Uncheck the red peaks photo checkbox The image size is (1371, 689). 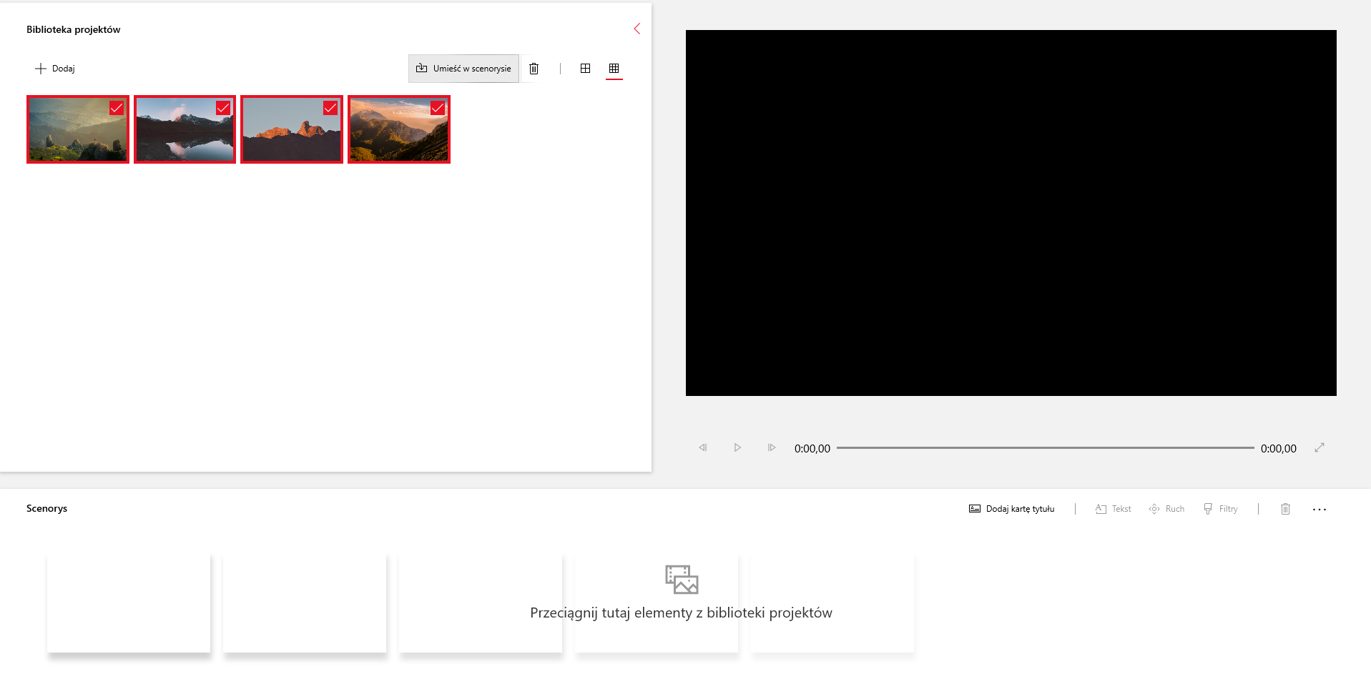pyautogui.click(x=330, y=108)
